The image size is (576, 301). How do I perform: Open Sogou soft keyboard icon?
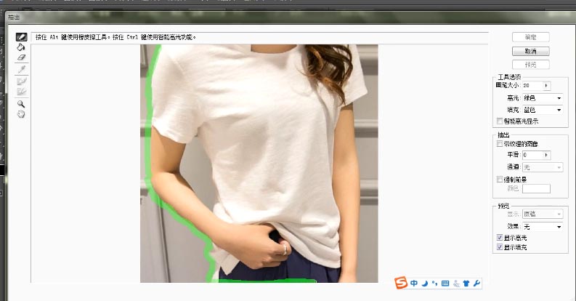(x=445, y=283)
